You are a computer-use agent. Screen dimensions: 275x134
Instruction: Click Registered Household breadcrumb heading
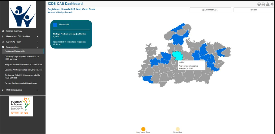[61, 9]
